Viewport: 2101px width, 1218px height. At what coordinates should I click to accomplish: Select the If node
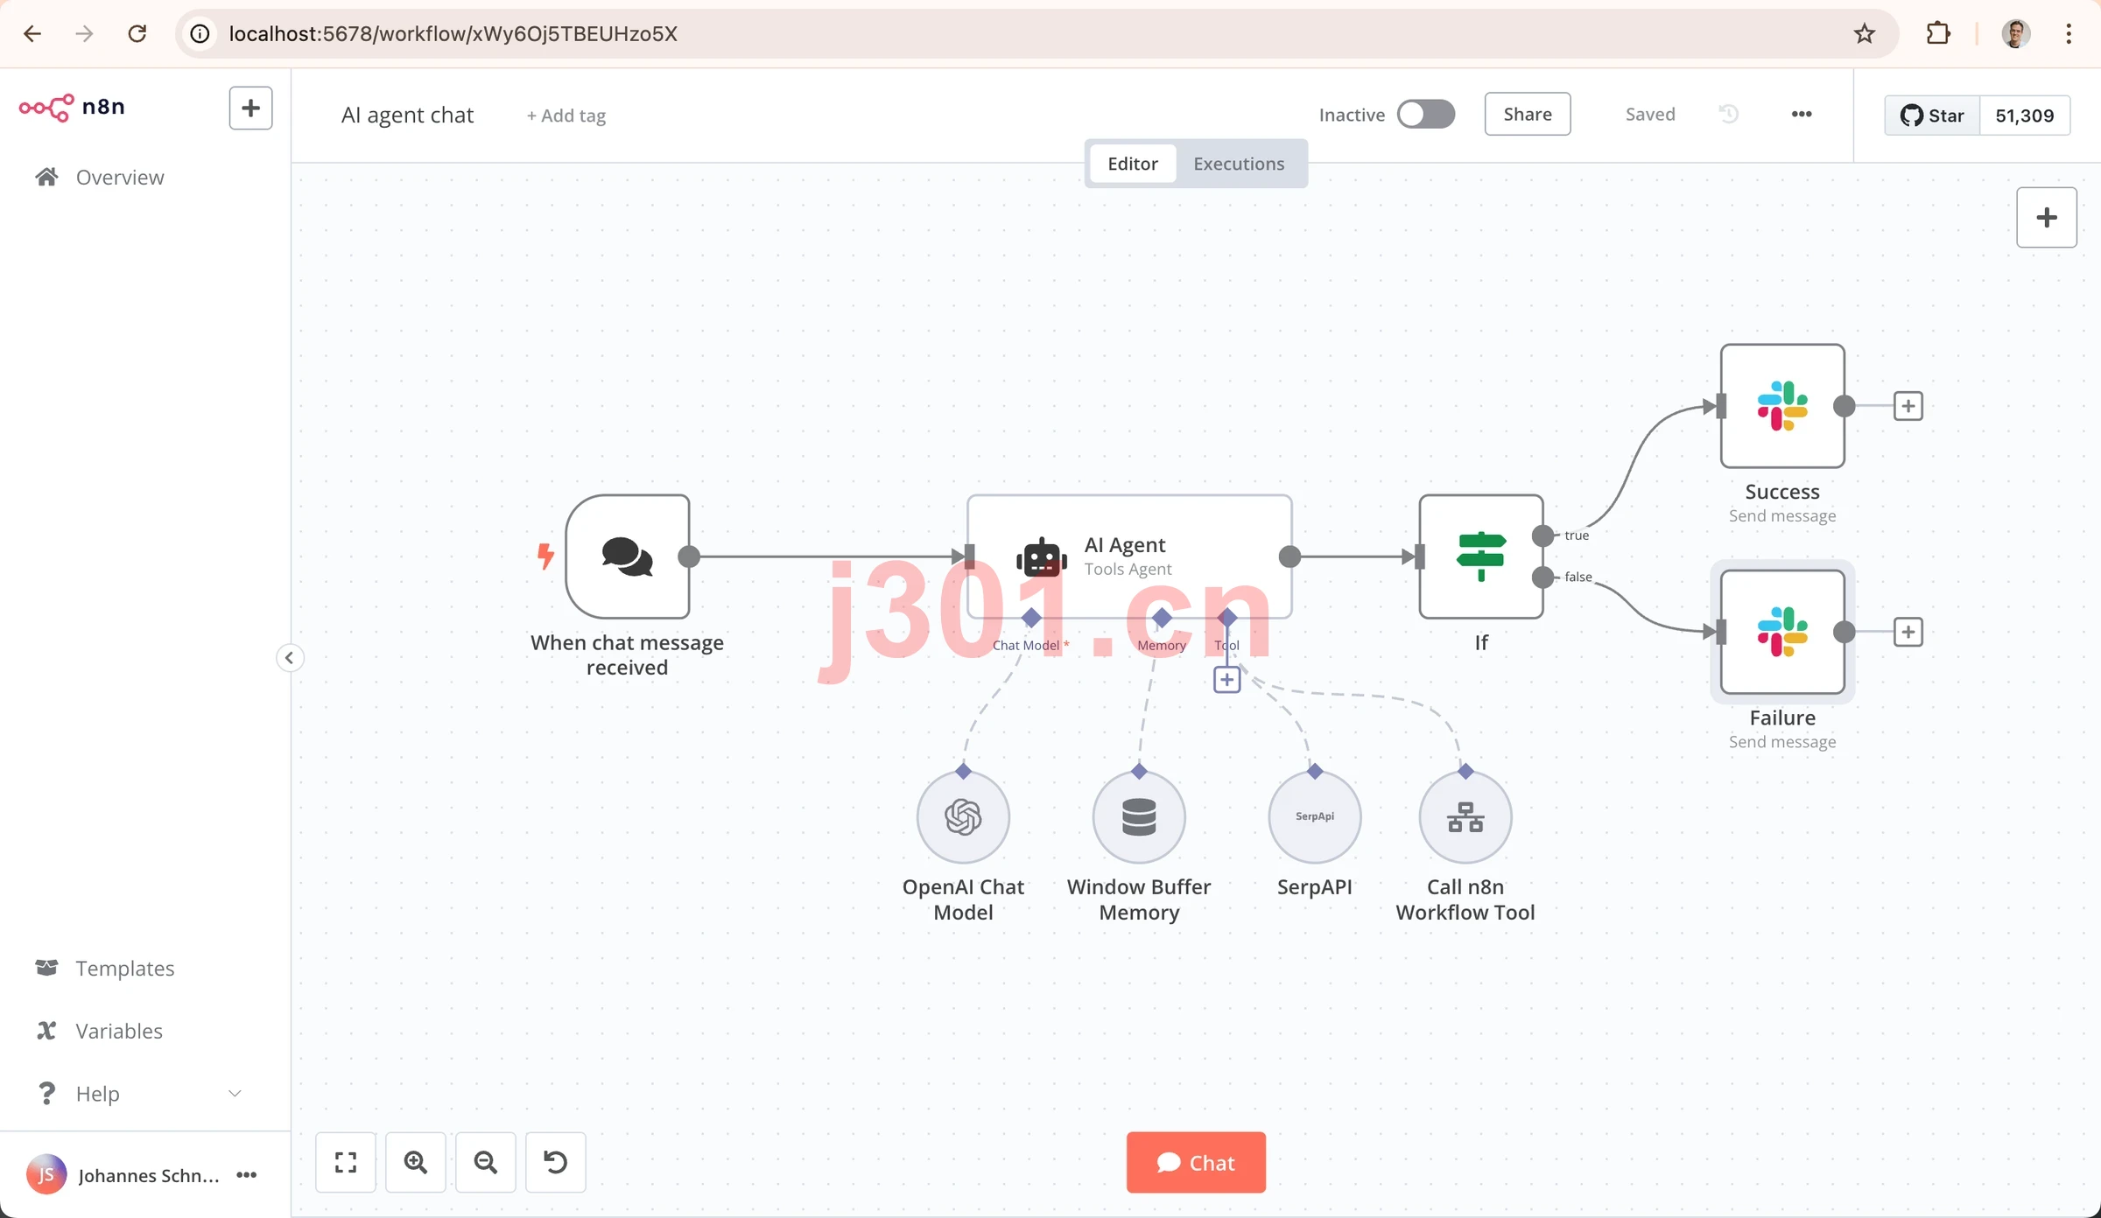tap(1480, 556)
